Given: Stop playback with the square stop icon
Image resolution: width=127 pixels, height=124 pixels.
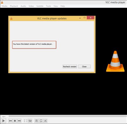Looking at the screenshot, I should 15,121.
